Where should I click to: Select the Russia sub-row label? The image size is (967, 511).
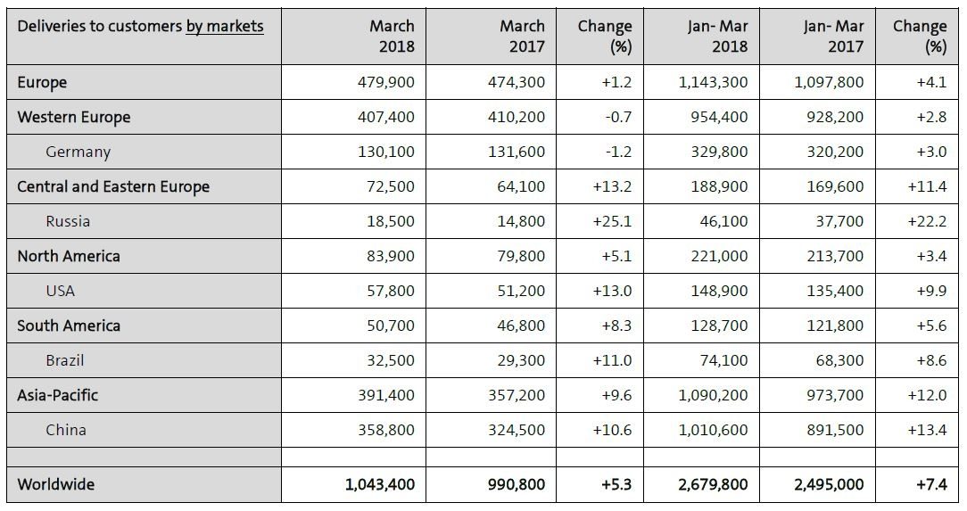coord(68,222)
